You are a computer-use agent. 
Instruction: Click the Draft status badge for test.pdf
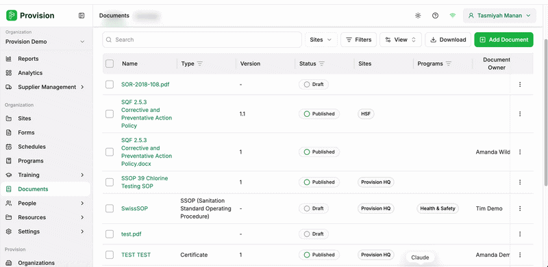pyautogui.click(x=314, y=234)
